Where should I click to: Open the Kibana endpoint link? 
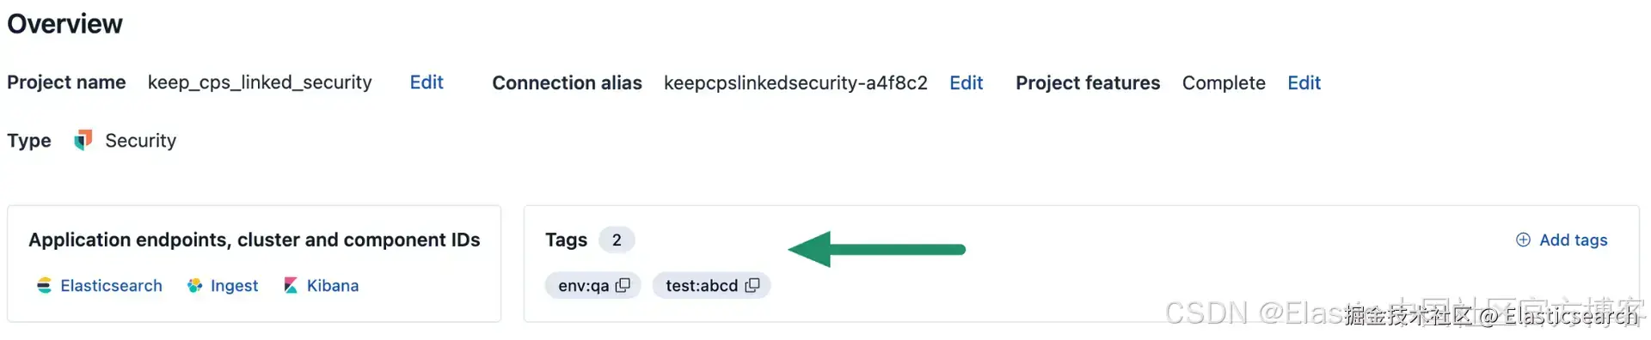333,286
